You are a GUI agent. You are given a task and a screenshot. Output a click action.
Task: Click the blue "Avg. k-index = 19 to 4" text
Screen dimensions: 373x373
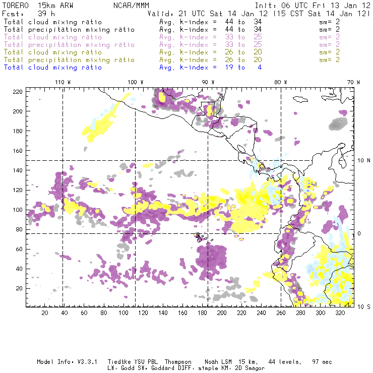point(211,68)
